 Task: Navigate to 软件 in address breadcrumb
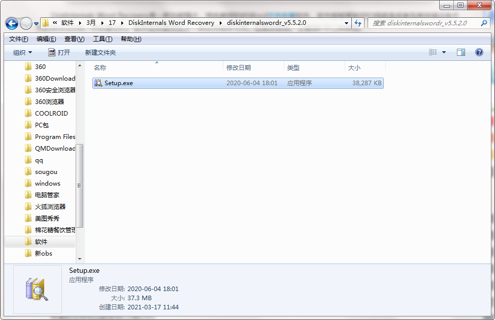(67, 23)
